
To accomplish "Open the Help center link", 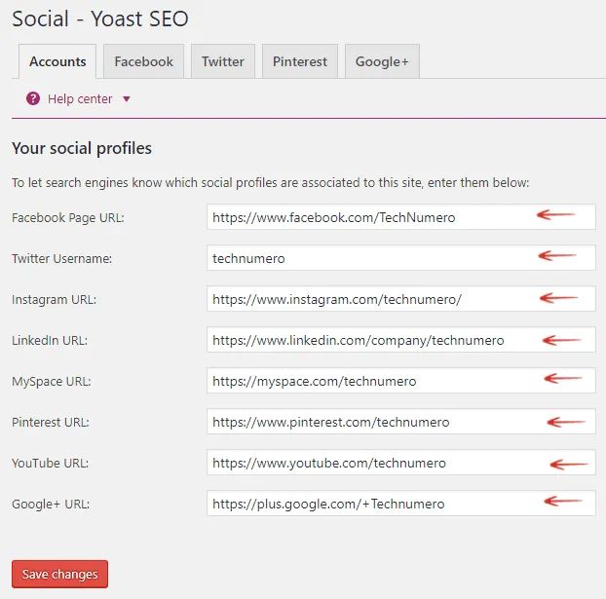I will (80, 99).
